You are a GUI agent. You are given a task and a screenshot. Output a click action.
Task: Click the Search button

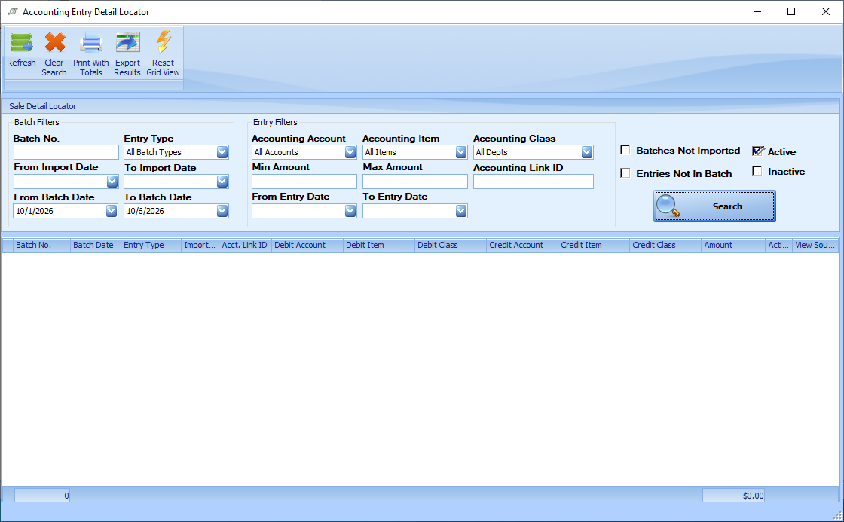[714, 206]
